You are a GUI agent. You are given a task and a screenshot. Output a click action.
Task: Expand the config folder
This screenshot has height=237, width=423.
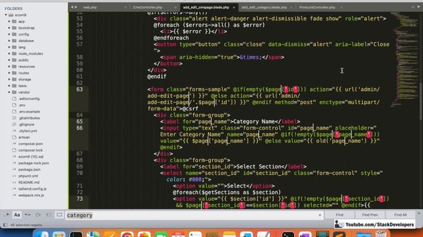pos(9,34)
